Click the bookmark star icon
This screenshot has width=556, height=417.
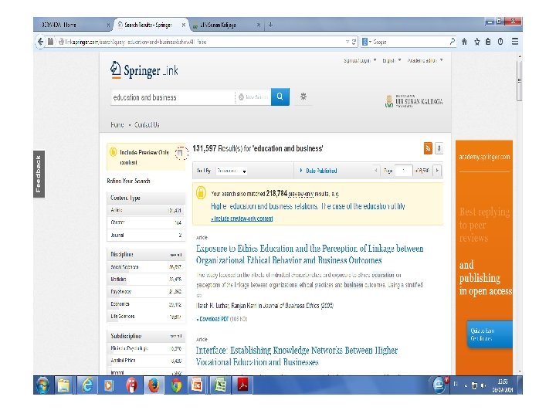[477, 42]
